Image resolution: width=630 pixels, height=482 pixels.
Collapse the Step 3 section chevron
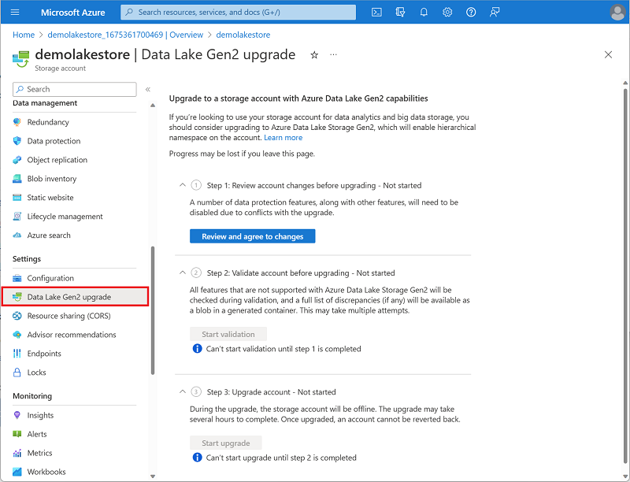coord(183,391)
